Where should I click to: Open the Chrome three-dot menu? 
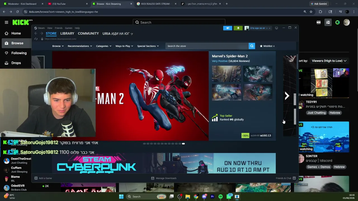pos(354,12)
